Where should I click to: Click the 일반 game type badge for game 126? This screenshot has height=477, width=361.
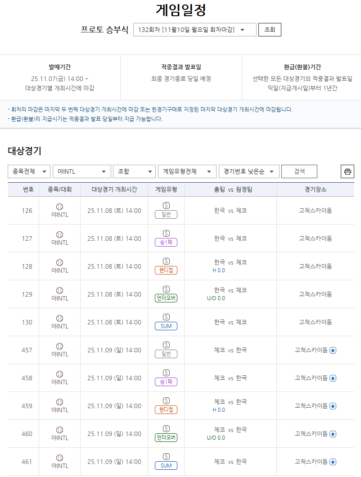coord(166,215)
